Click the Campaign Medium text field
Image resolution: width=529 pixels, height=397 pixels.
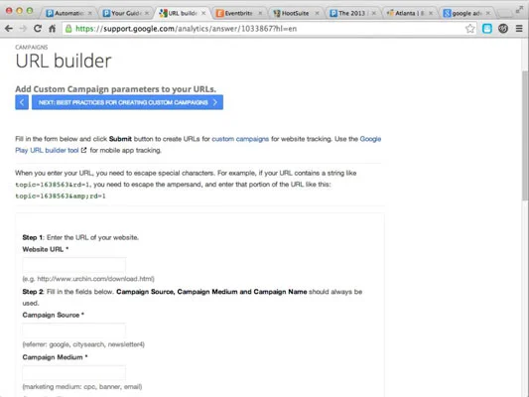74,373
